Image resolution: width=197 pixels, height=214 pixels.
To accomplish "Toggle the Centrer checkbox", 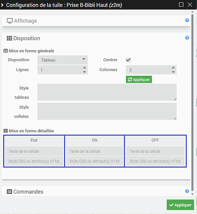I will (x=128, y=60).
